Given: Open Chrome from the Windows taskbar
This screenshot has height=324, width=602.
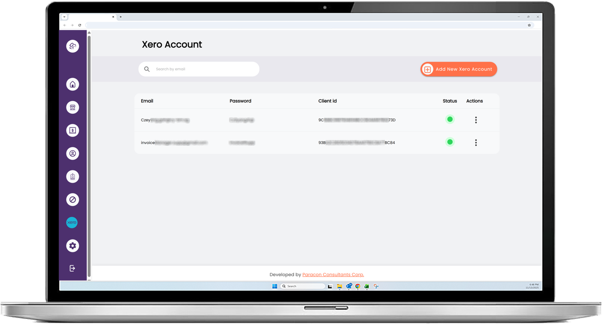Looking at the screenshot, I should [358, 286].
